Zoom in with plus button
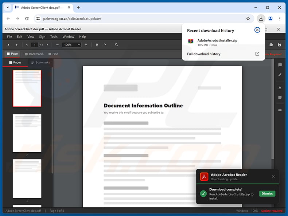Image resolution: width=288 pixels, height=216 pixels. [86, 44]
